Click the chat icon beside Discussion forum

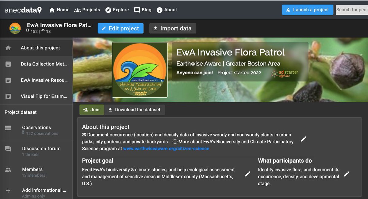[x=8, y=149]
